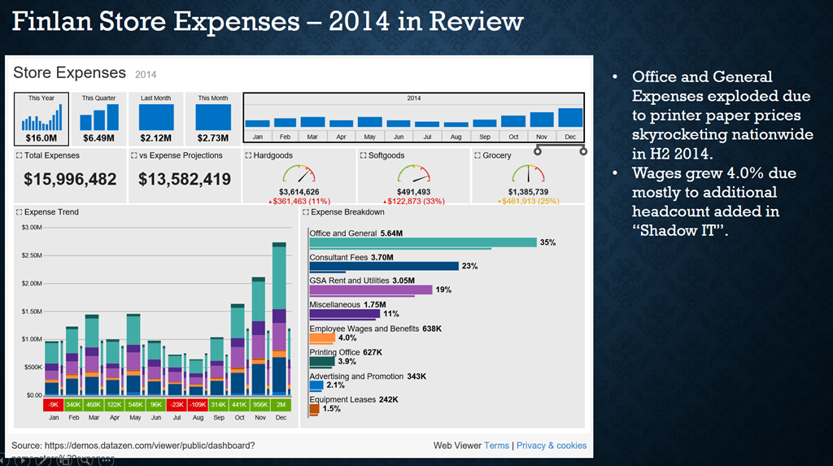
Task: Switch to the This Quarter tile
Action: [x=98, y=118]
